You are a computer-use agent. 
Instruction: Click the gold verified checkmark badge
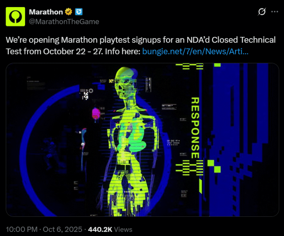click(68, 12)
